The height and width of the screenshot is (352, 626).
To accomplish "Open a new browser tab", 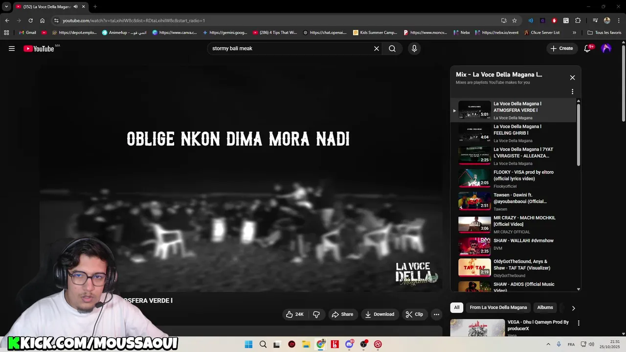I will 95,7.
